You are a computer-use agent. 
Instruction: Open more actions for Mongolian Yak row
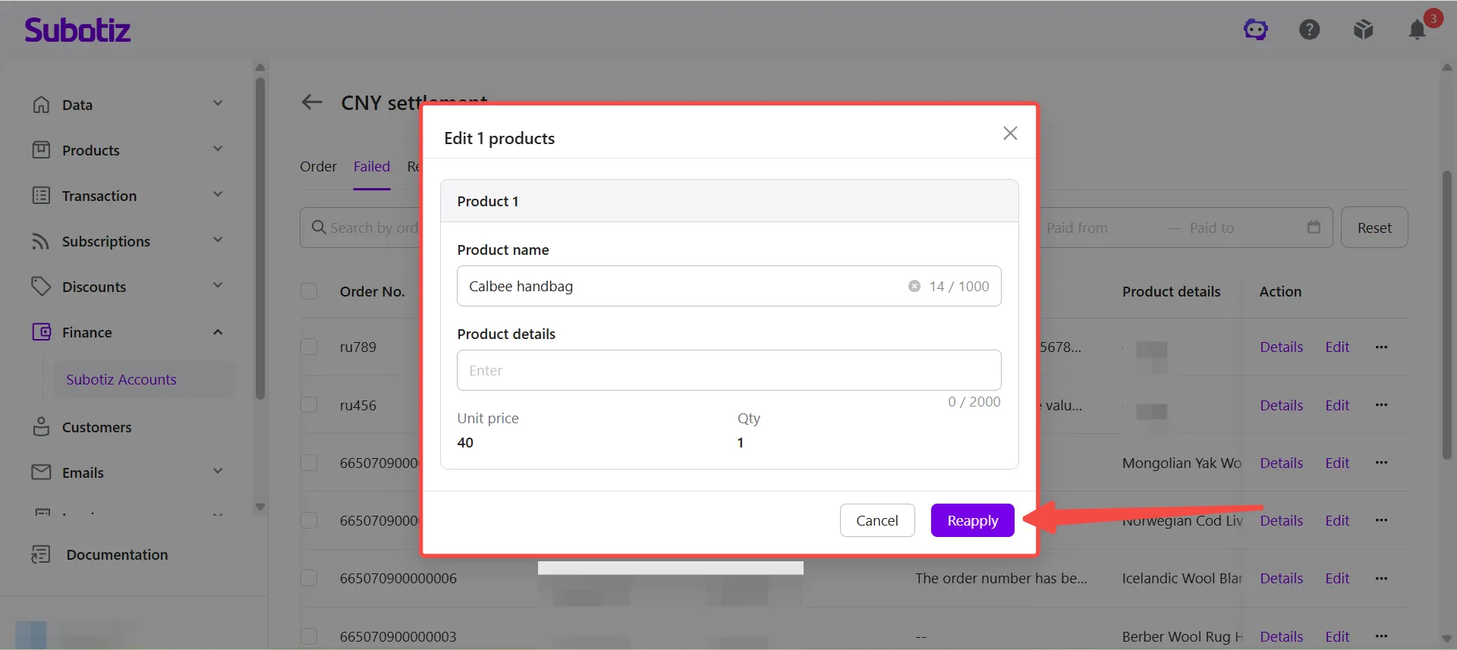[1381, 463]
